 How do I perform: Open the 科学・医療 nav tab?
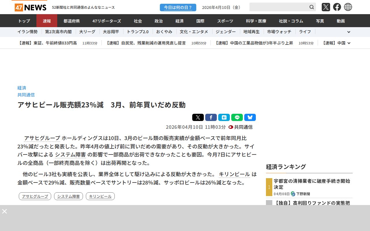(256, 21)
